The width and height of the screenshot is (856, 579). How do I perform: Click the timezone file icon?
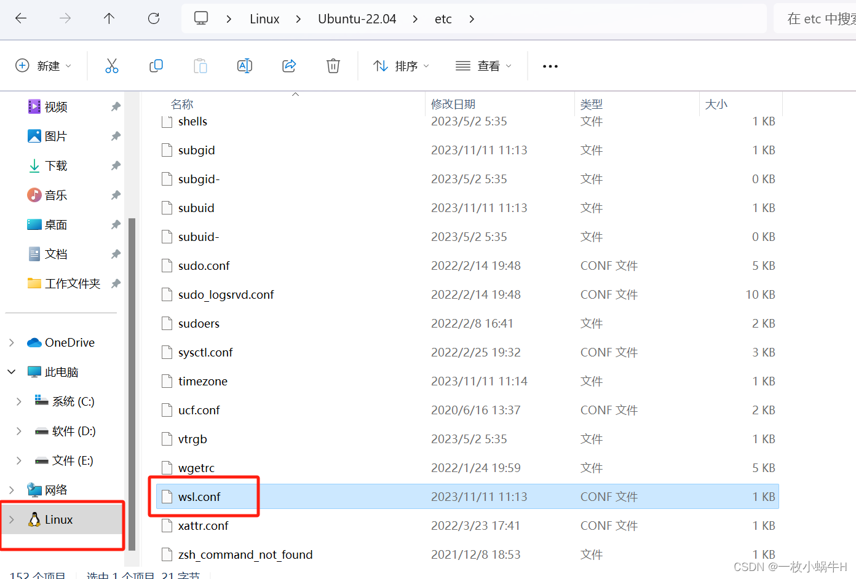coord(167,381)
